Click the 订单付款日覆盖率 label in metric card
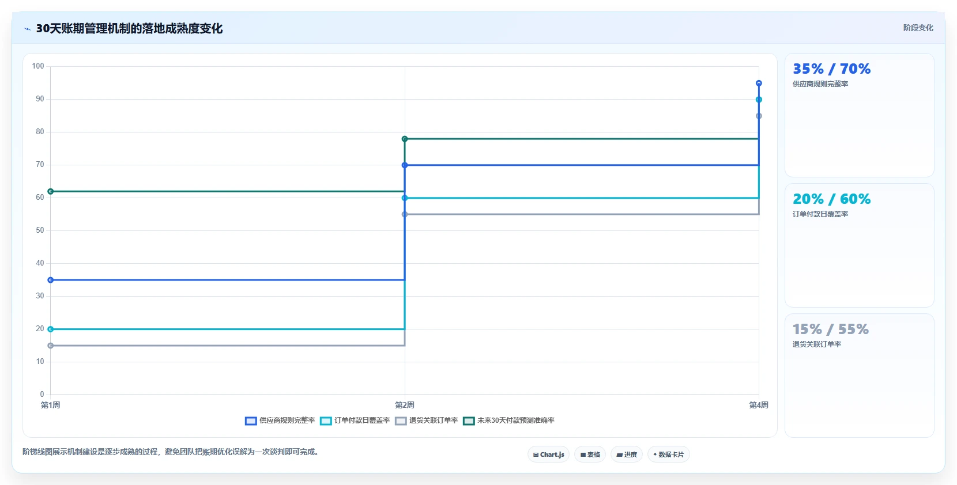This screenshot has width=957, height=485. [x=820, y=214]
